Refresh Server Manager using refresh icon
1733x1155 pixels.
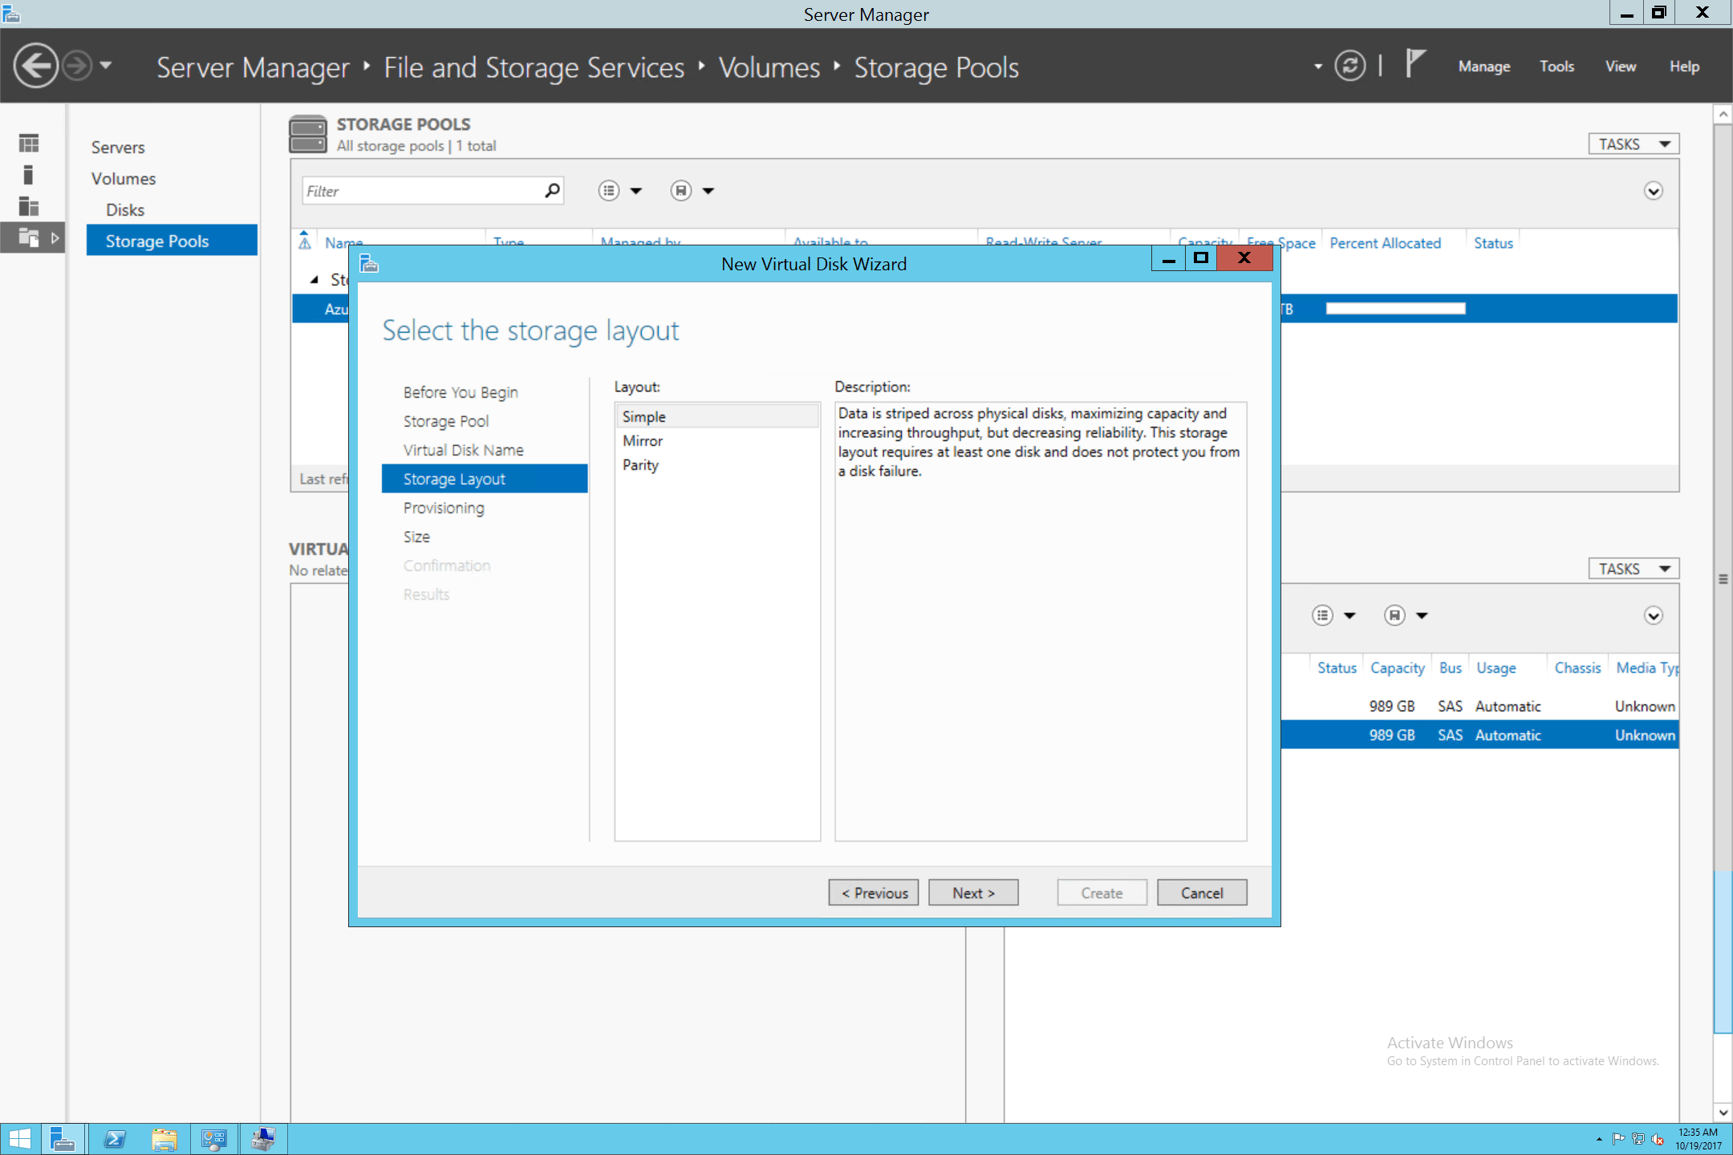click(1351, 66)
